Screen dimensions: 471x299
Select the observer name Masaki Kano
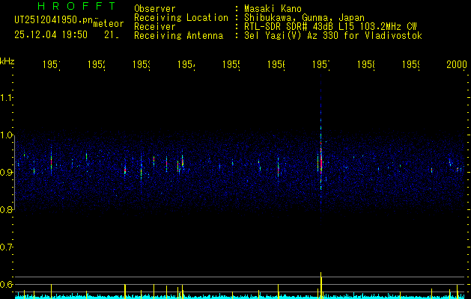tap(273, 8)
